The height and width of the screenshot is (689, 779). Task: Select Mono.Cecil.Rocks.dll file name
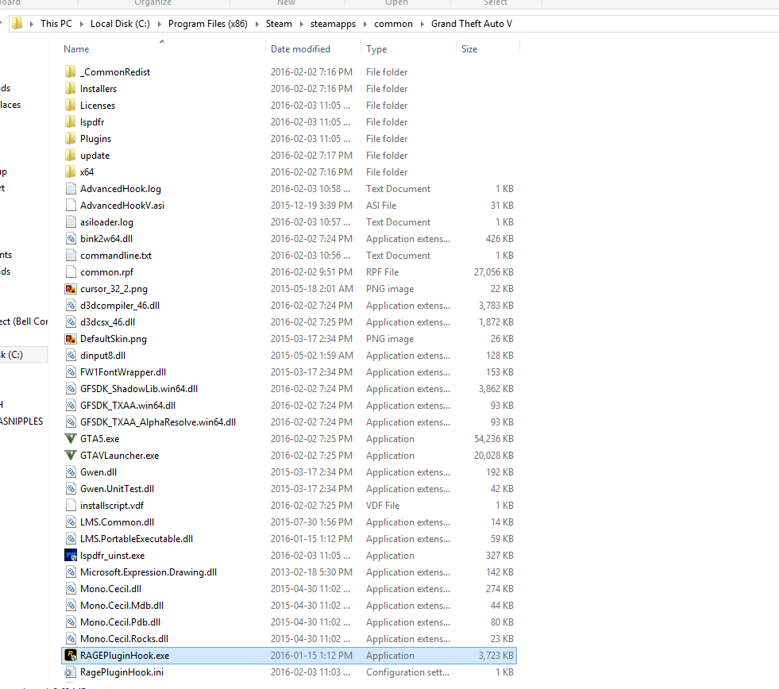(x=124, y=639)
